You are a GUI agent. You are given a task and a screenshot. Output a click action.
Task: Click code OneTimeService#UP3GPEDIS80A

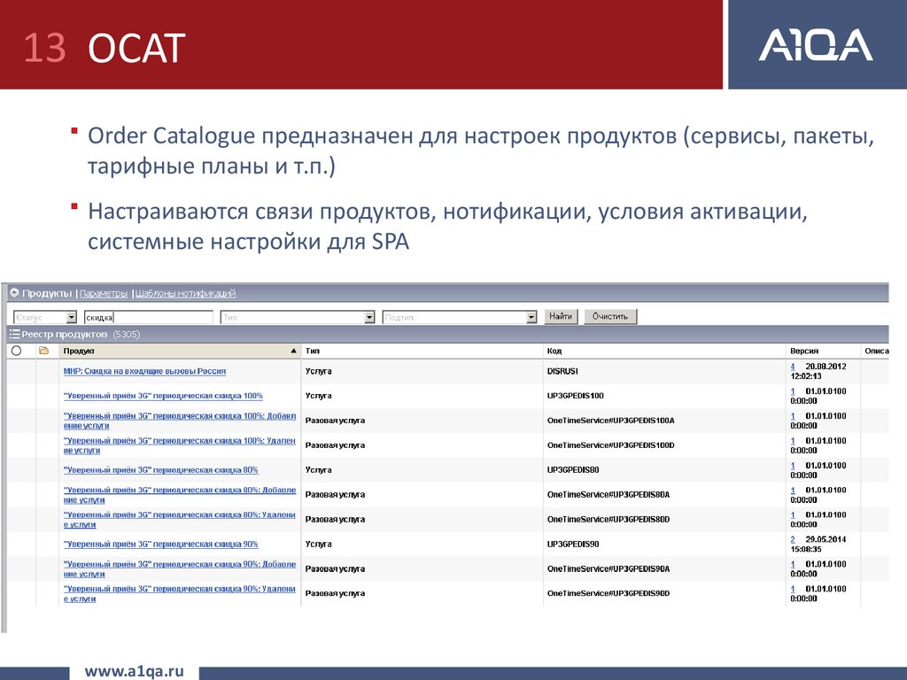(x=609, y=495)
